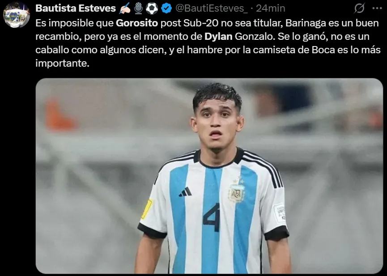Click the bold word Dylan

click(218, 37)
